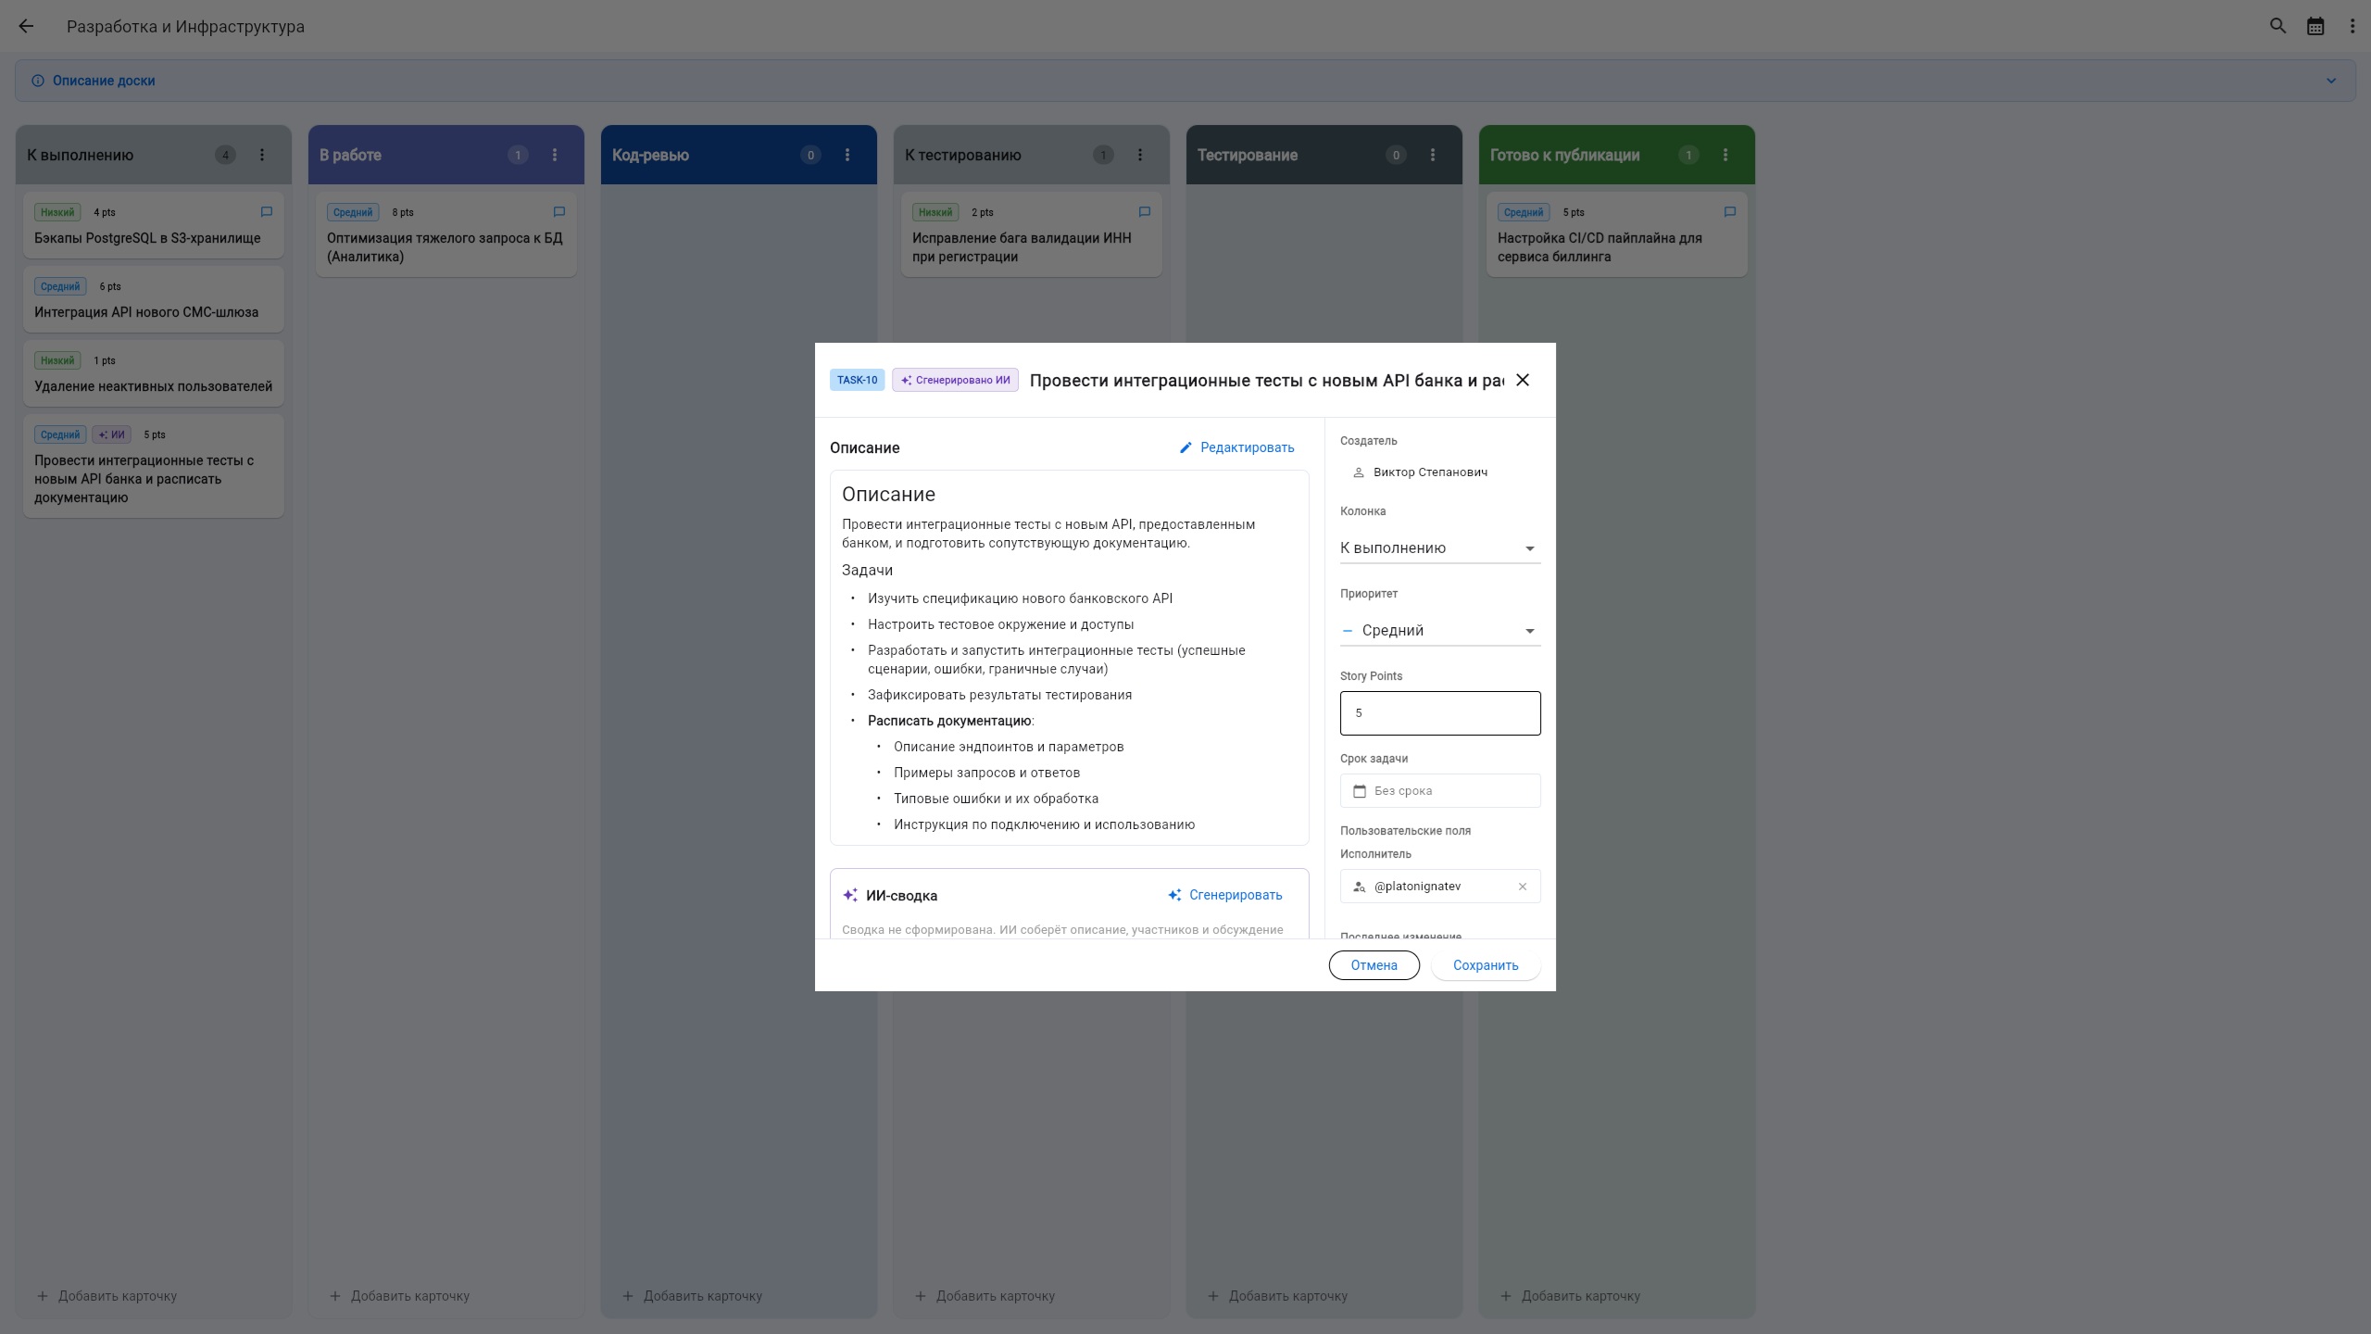Screen dimensions: 2371x1334
Task: Close the TASK-10 dialog with X
Action: pos(1523,380)
